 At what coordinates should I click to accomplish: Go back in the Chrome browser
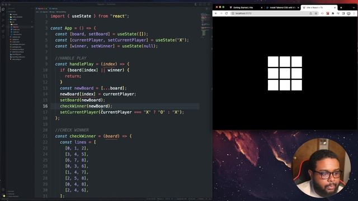pyautogui.click(x=216, y=13)
